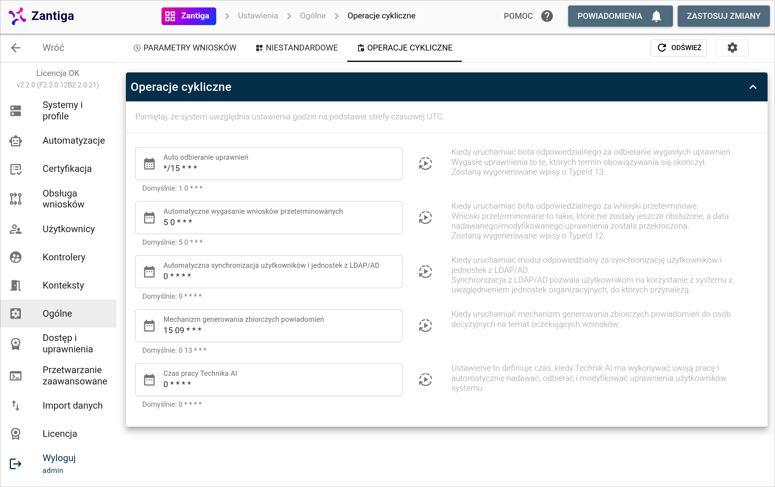Run the Auto odbieranie uprawnień bot now
Viewport: 775px width, 487px height.
425,164
